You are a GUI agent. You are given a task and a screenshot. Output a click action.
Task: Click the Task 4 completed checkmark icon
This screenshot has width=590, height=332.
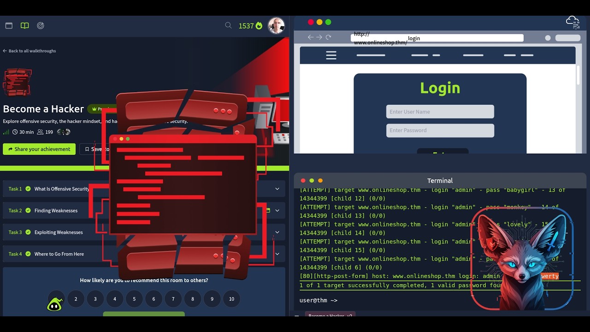(28, 254)
